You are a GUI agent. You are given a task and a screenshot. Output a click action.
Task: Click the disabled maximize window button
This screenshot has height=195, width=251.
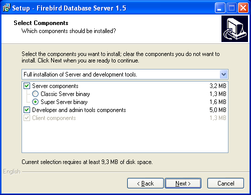pyautogui.click(x=231, y=8)
